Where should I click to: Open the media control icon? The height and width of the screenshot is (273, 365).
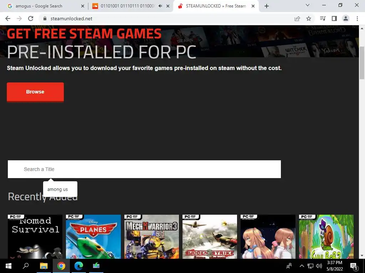click(x=323, y=18)
